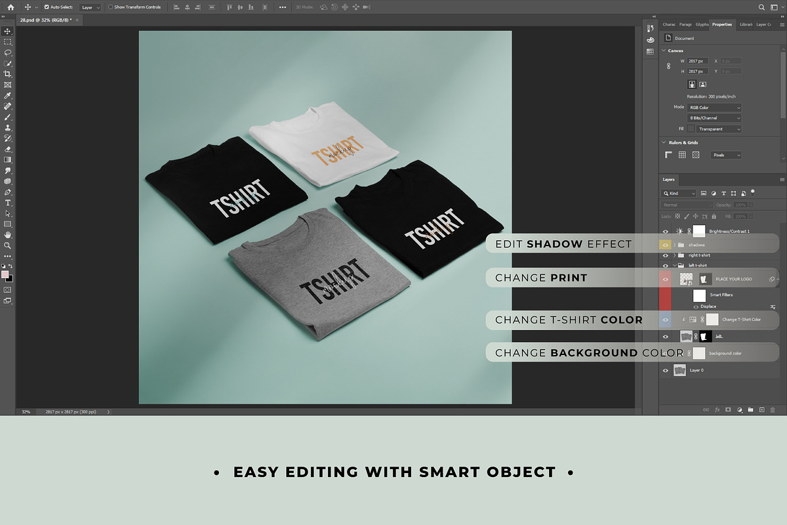
Task: Select the Frame tool
Action: (8, 85)
